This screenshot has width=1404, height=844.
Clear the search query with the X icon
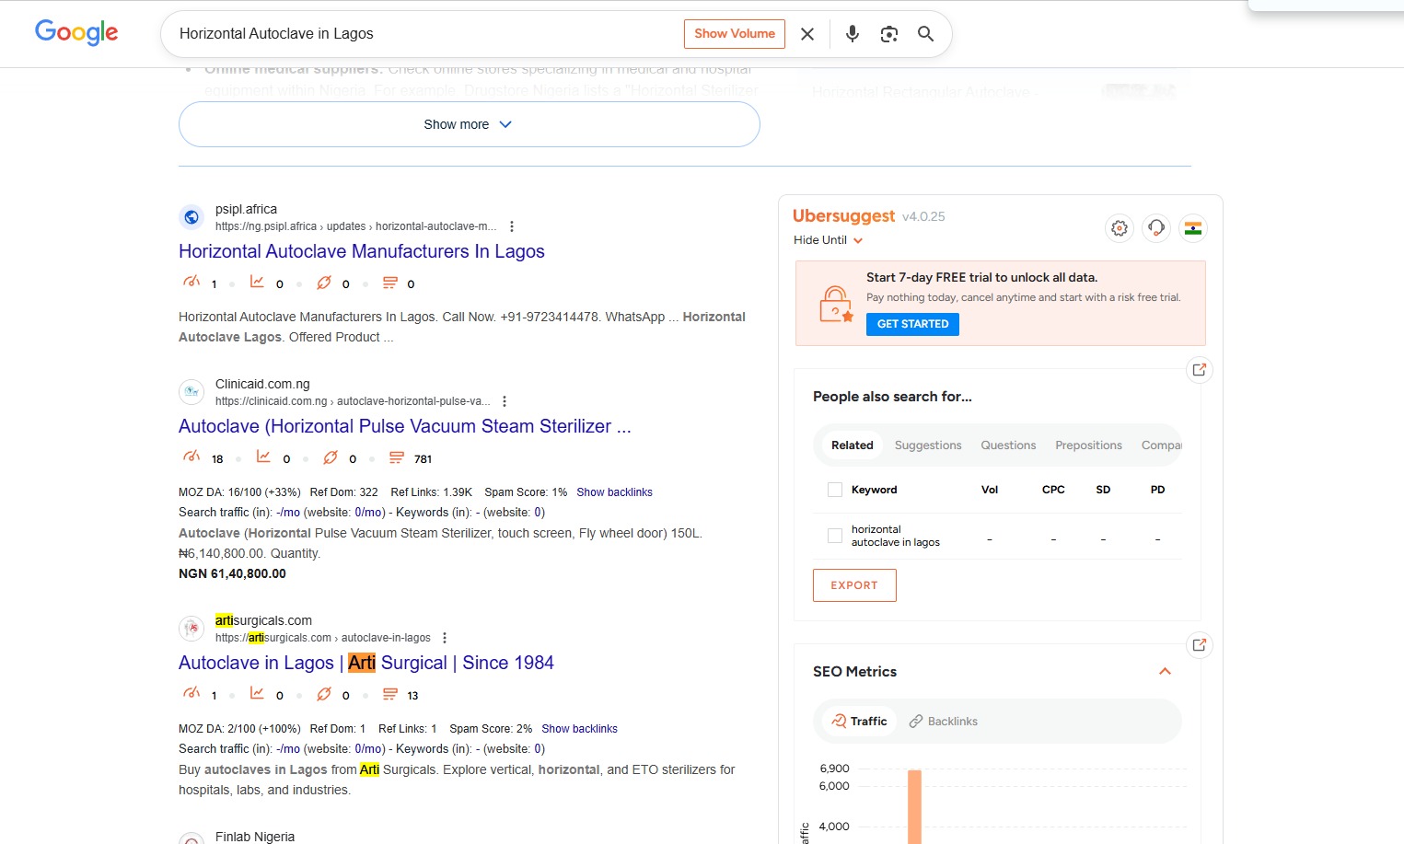point(807,34)
